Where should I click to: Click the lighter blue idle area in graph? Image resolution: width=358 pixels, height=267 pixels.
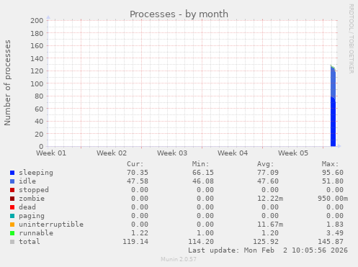pos(333,83)
